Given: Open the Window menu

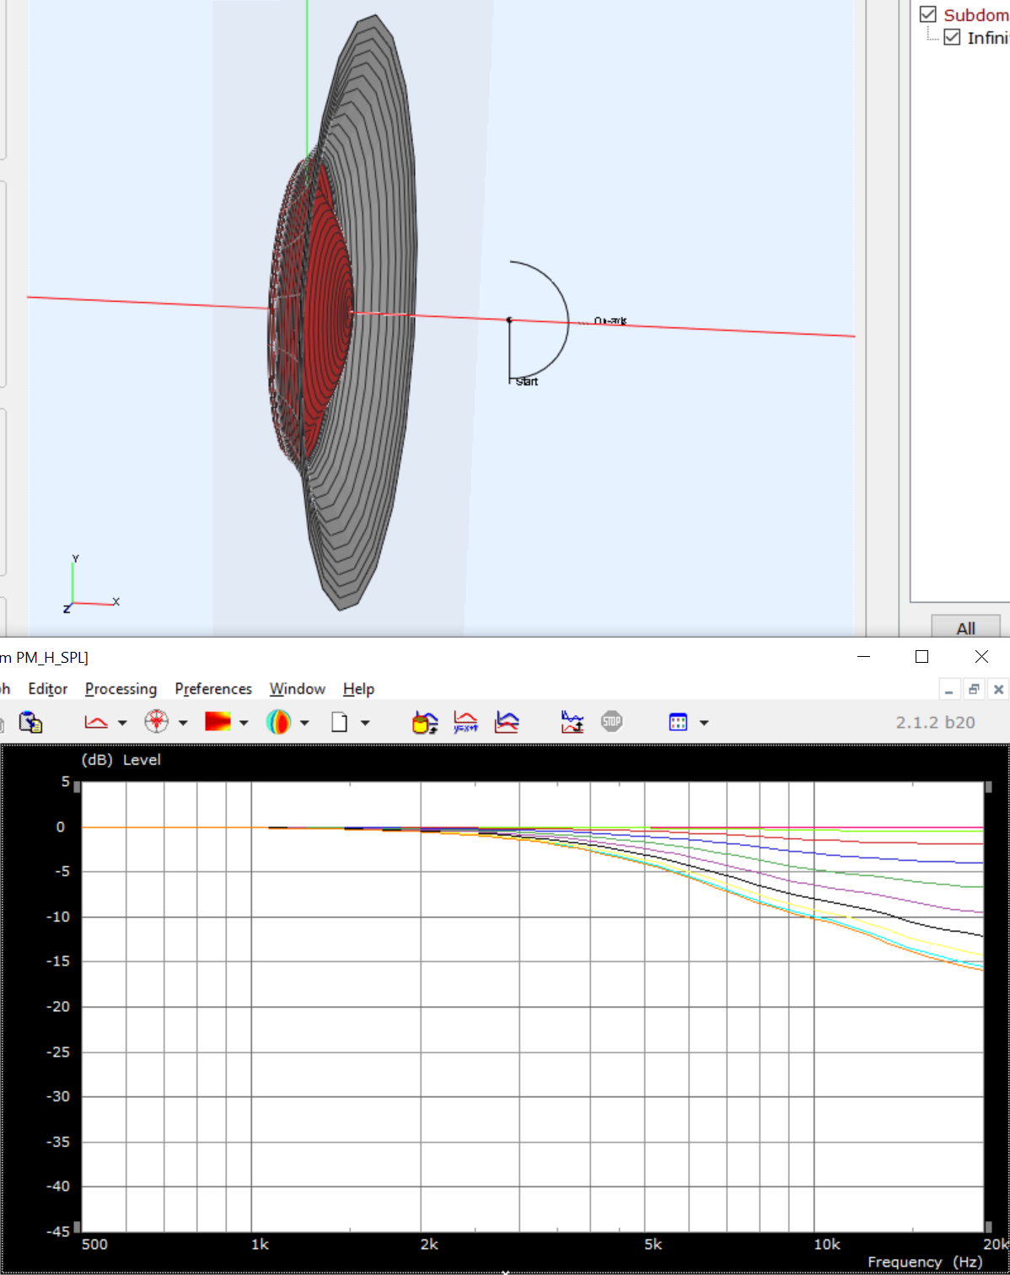Looking at the screenshot, I should click(x=298, y=689).
